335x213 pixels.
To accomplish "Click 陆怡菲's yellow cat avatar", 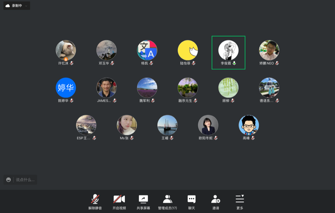I will point(188,50).
